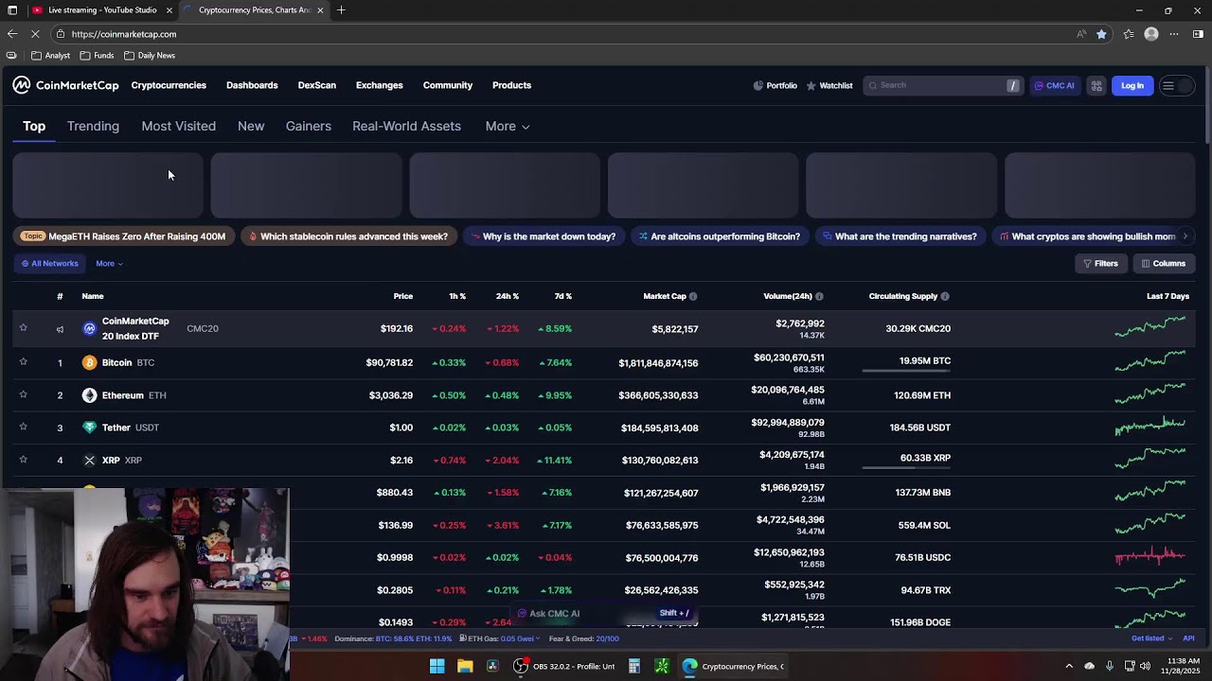Click the Market Cap info icon
Viewport: 1212px width, 681px height.
coord(693,296)
